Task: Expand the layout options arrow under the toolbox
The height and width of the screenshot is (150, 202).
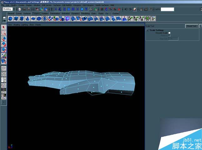Action: click(4, 102)
